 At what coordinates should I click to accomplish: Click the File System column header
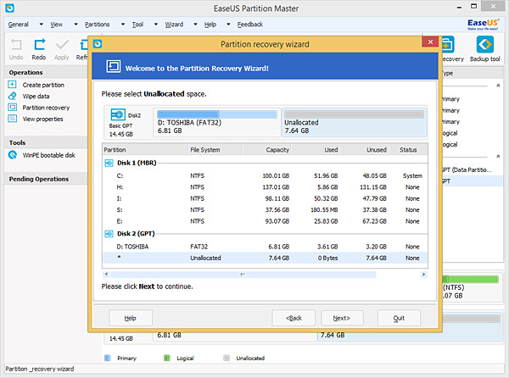point(215,150)
